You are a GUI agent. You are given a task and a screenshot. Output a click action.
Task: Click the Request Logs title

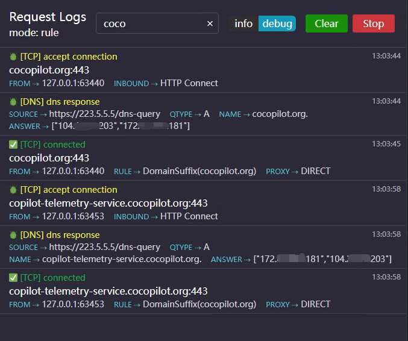(x=48, y=17)
